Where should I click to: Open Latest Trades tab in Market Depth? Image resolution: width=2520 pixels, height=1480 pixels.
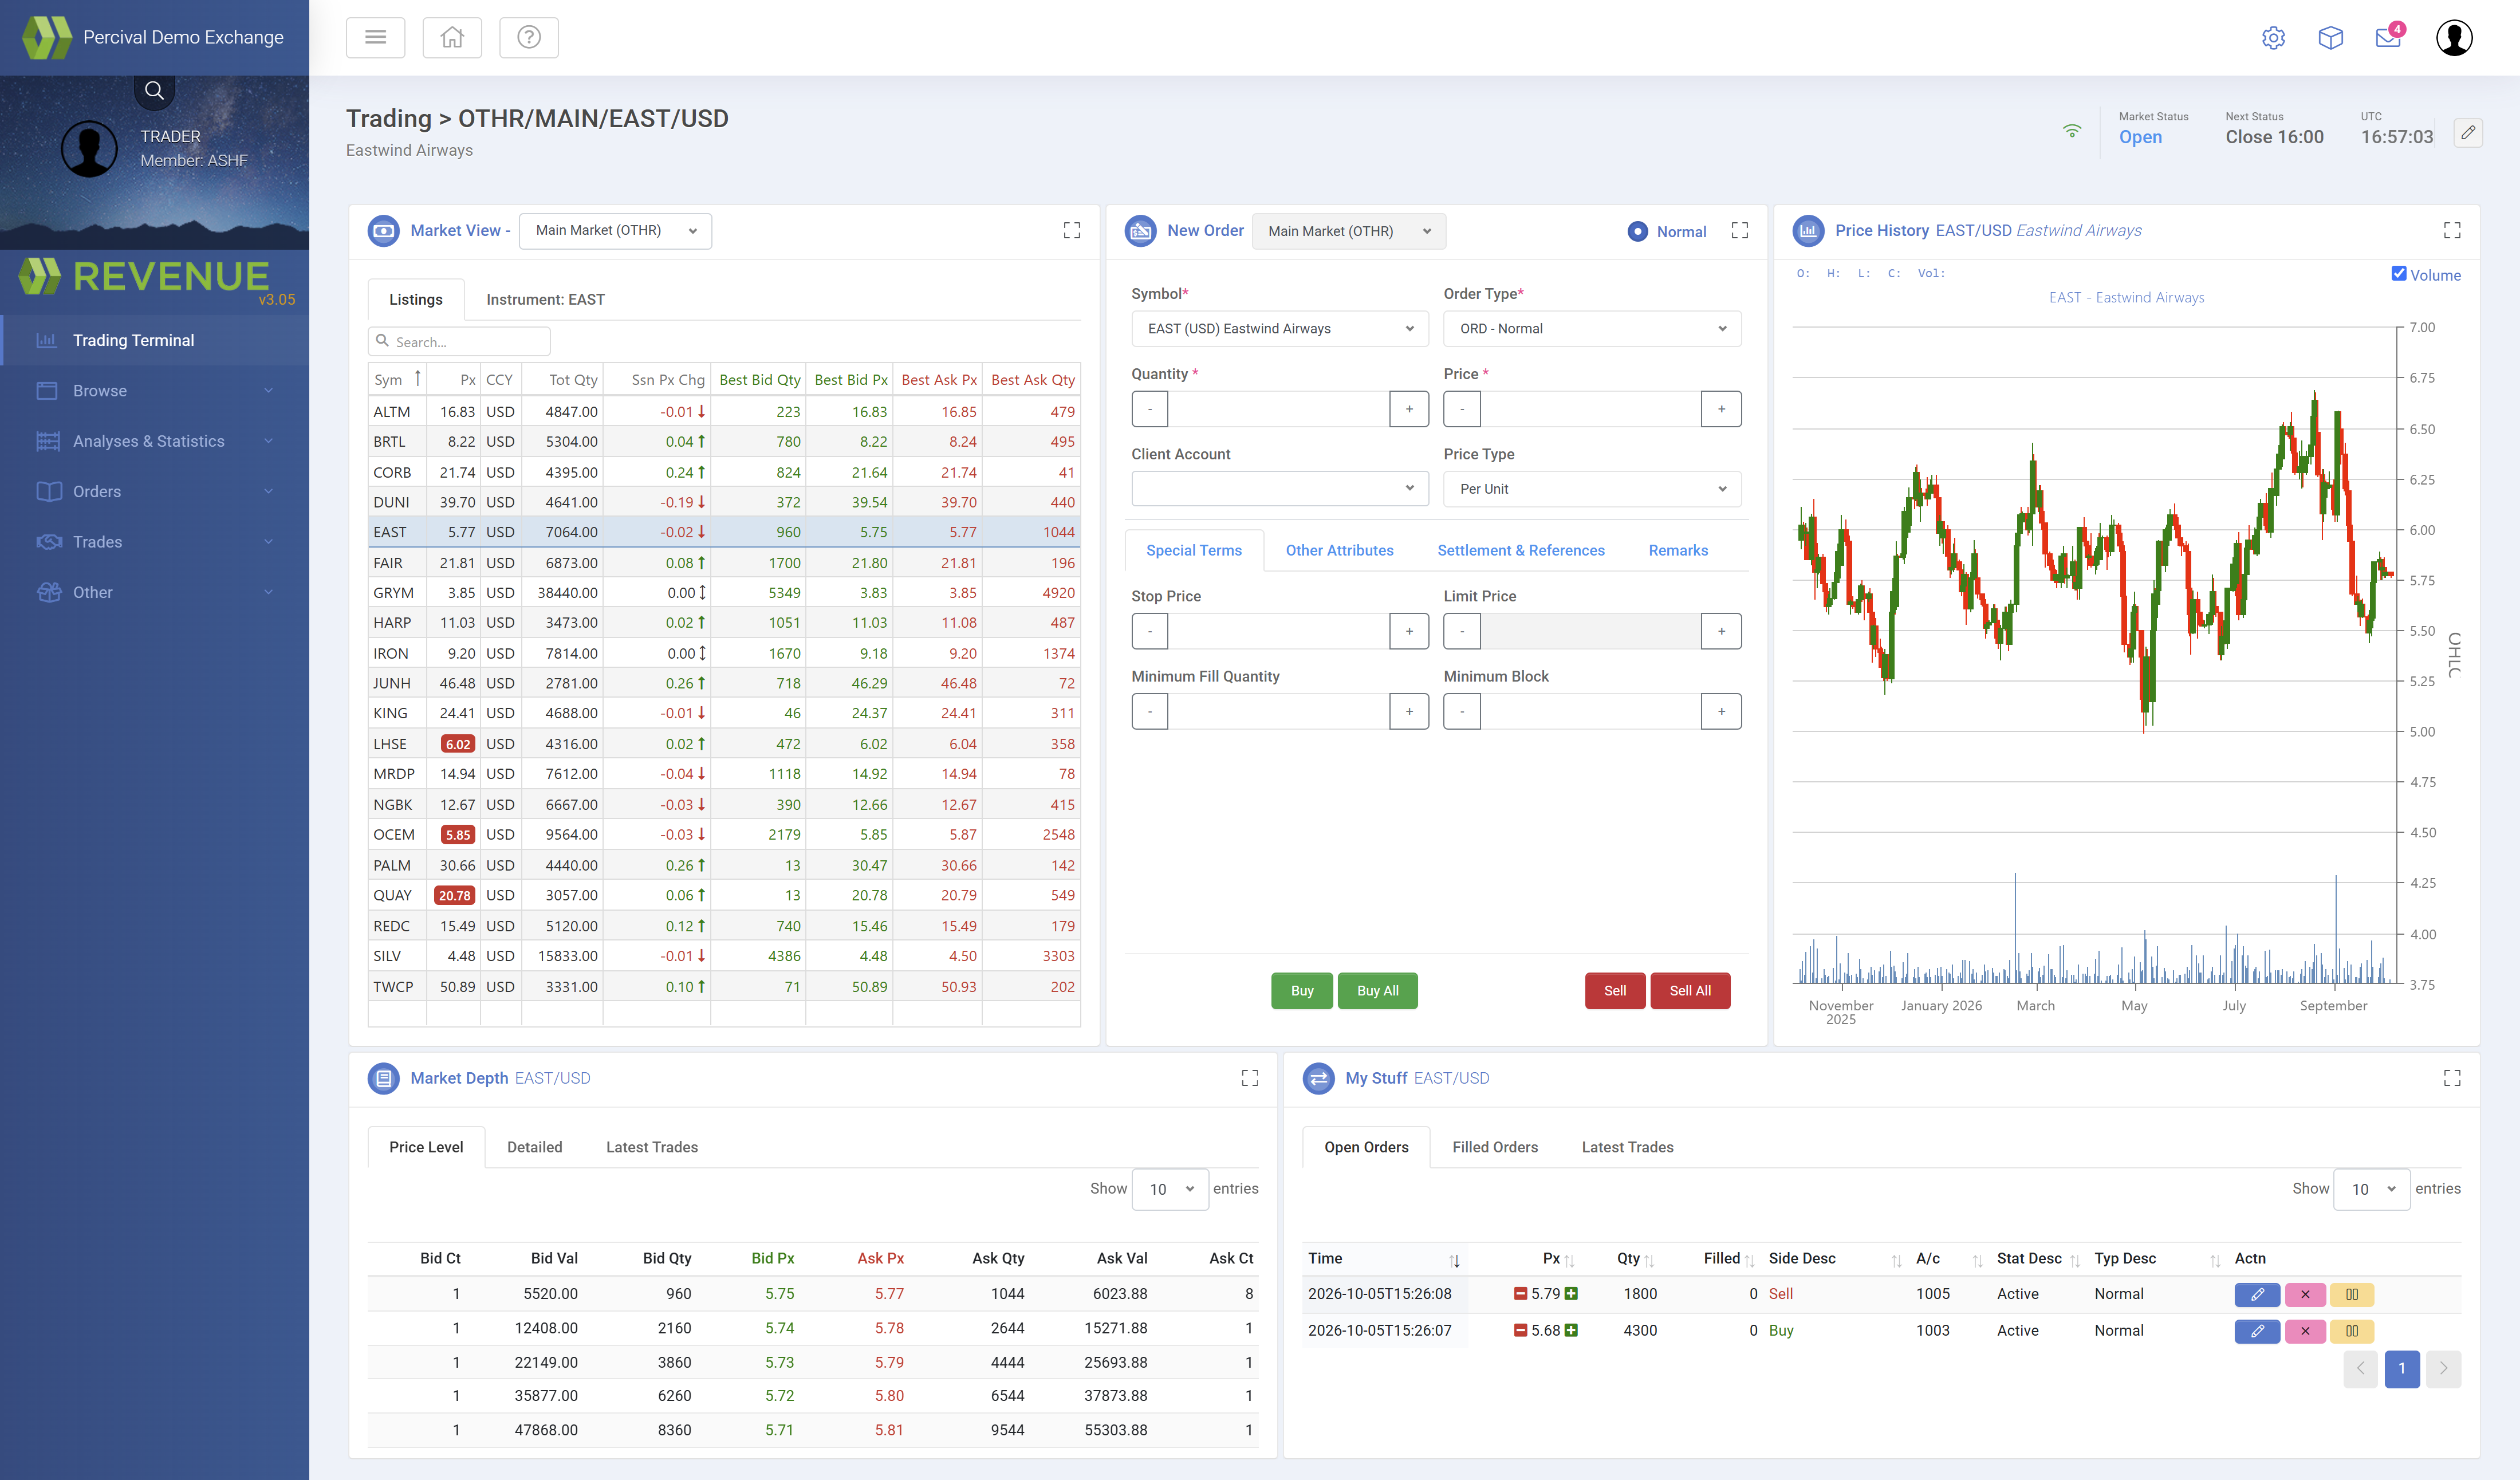652,1147
